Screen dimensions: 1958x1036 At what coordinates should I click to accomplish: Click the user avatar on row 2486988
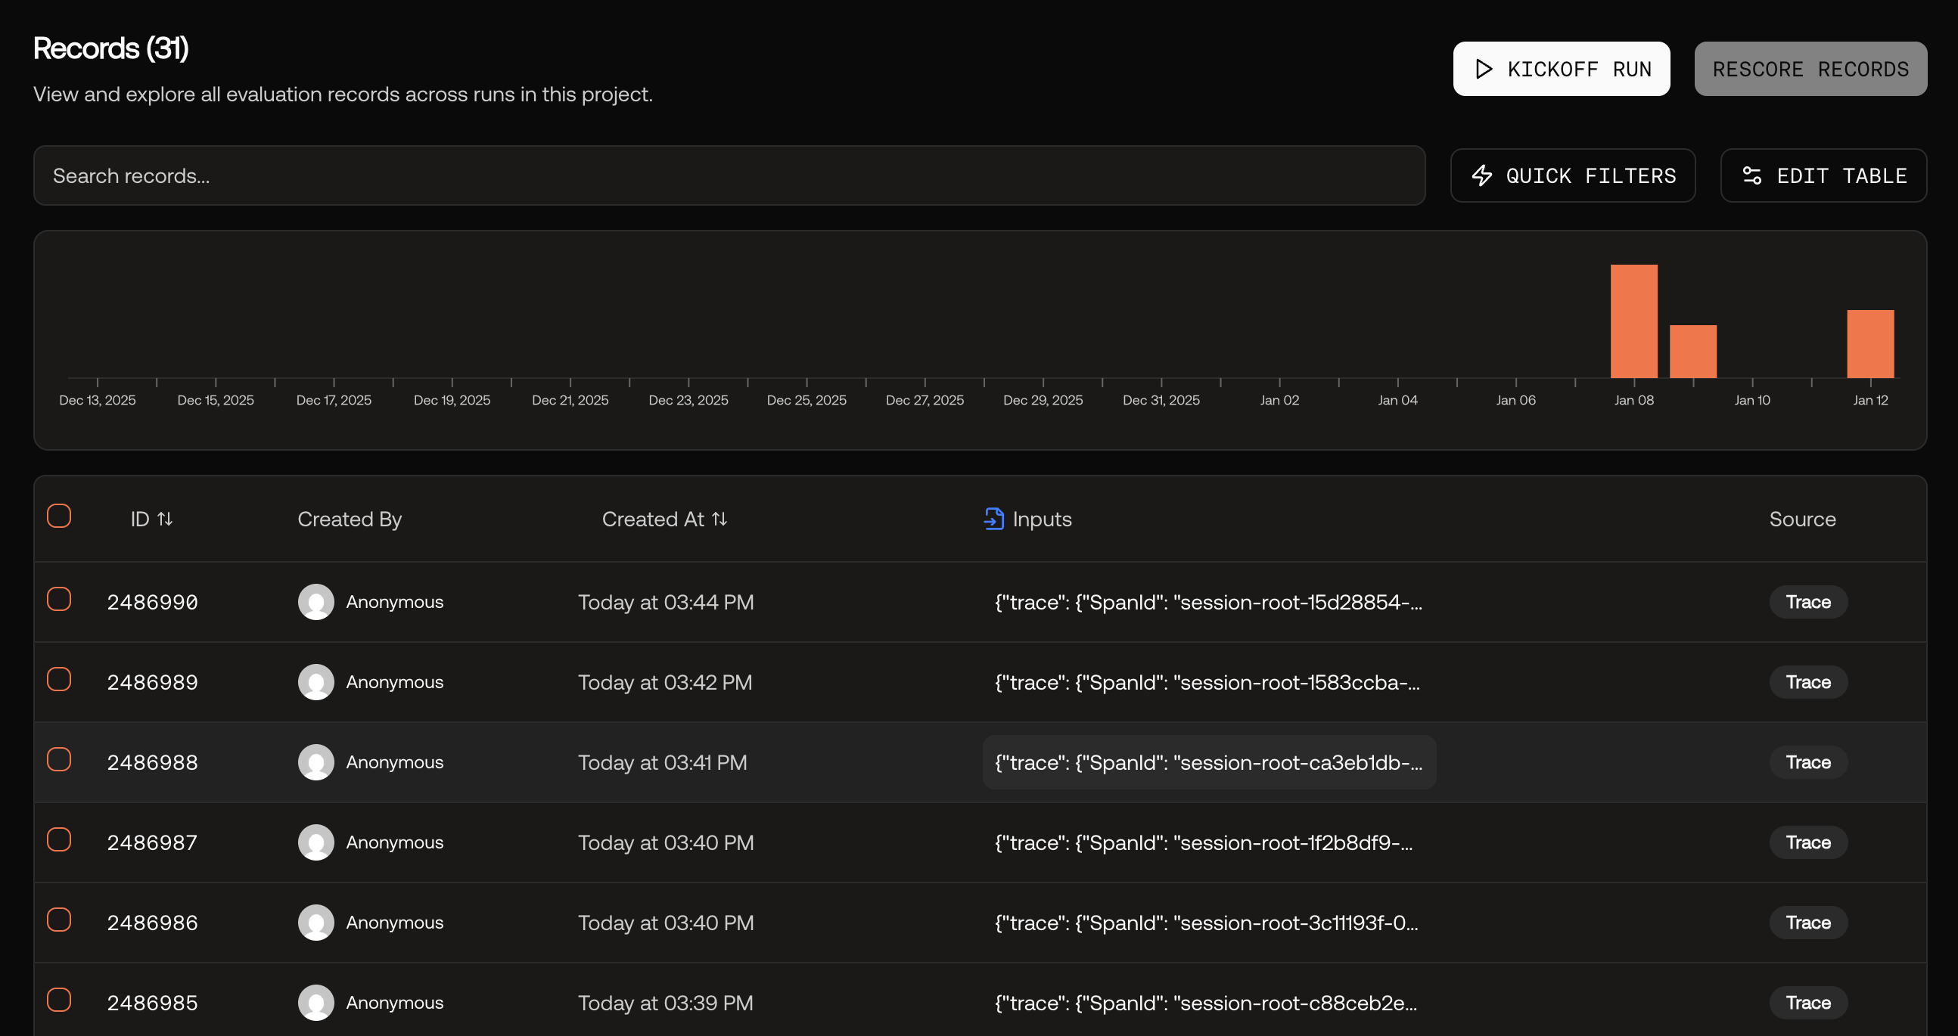point(316,762)
